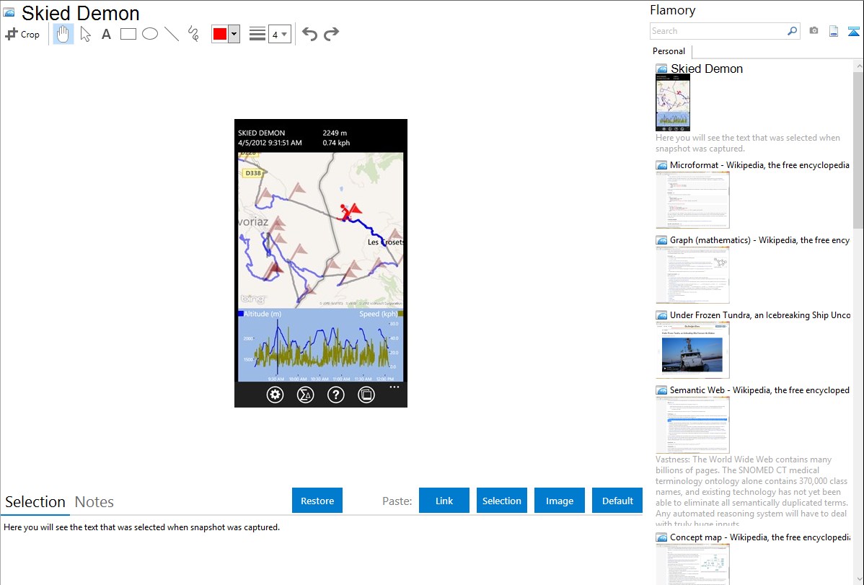Click the red color swatch

(220, 34)
